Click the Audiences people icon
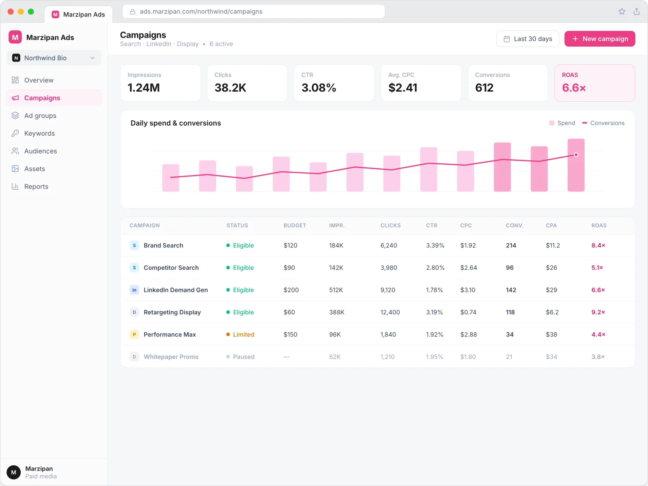The image size is (648, 486). (x=15, y=151)
